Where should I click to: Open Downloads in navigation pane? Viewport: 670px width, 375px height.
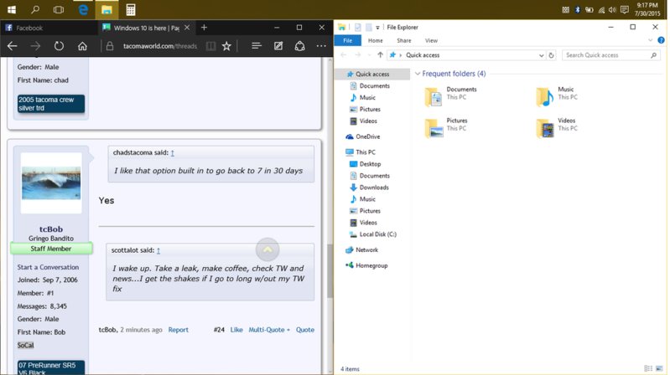(374, 187)
